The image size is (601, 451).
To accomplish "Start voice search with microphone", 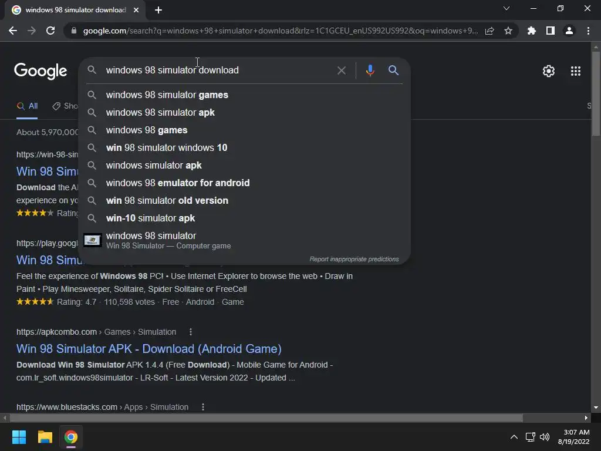I will pyautogui.click(x=370, y=70).
